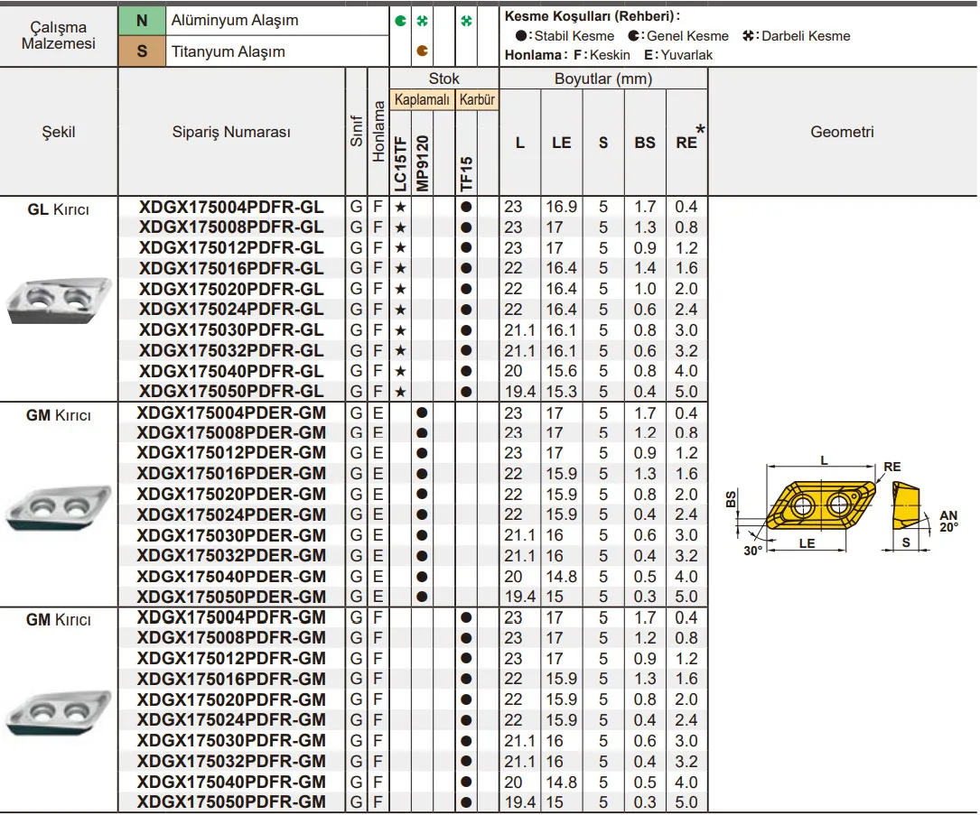Click the Stabil Kesme filled circle legend icon

pyautogui.click(x=521, y=36)
